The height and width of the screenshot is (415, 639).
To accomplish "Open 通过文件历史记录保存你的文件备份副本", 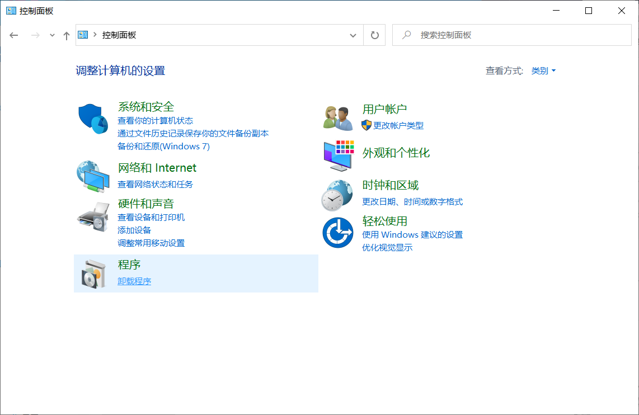I will tap(193, 134).
